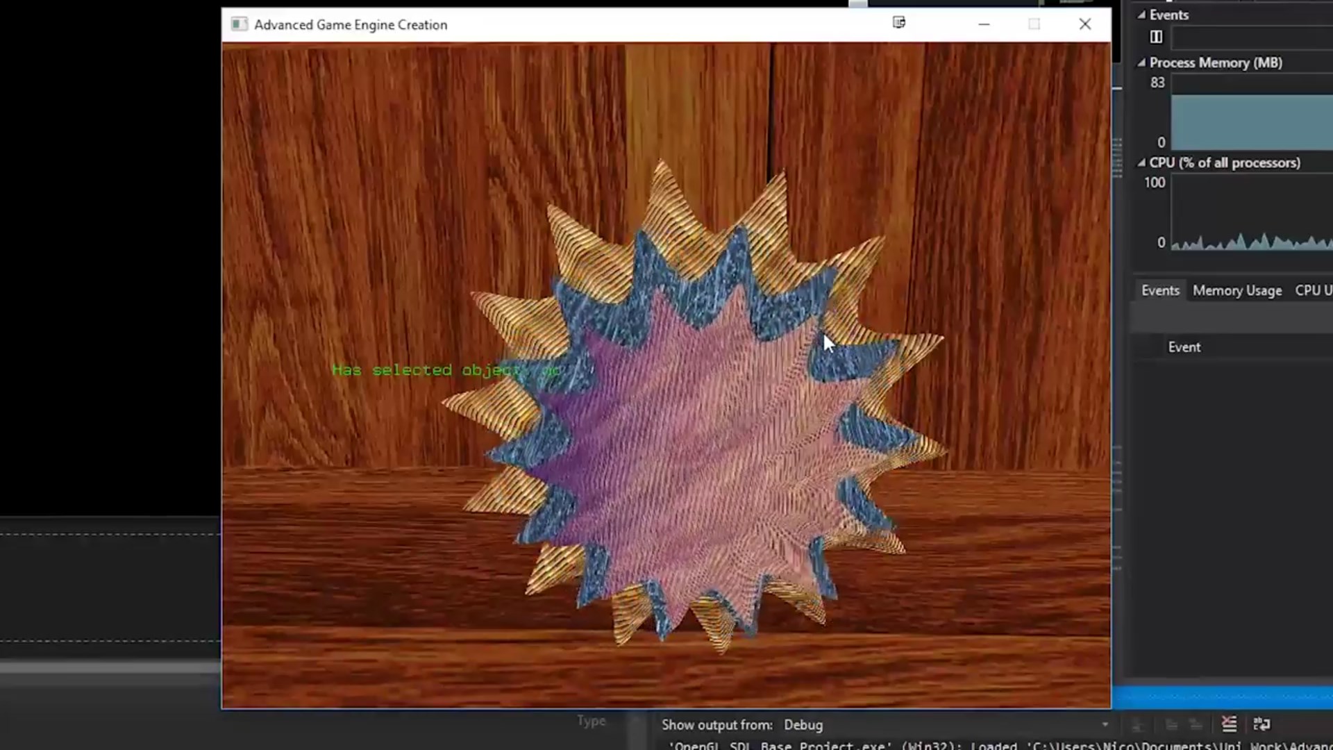The width and height of the screenshot is (1333, 750).
Task: Collapse the Events section triangle
Action: pyautogui.click(x=1141, y=15)
